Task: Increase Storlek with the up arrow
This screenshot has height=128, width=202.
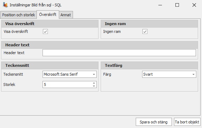Action: click(94, 83)
